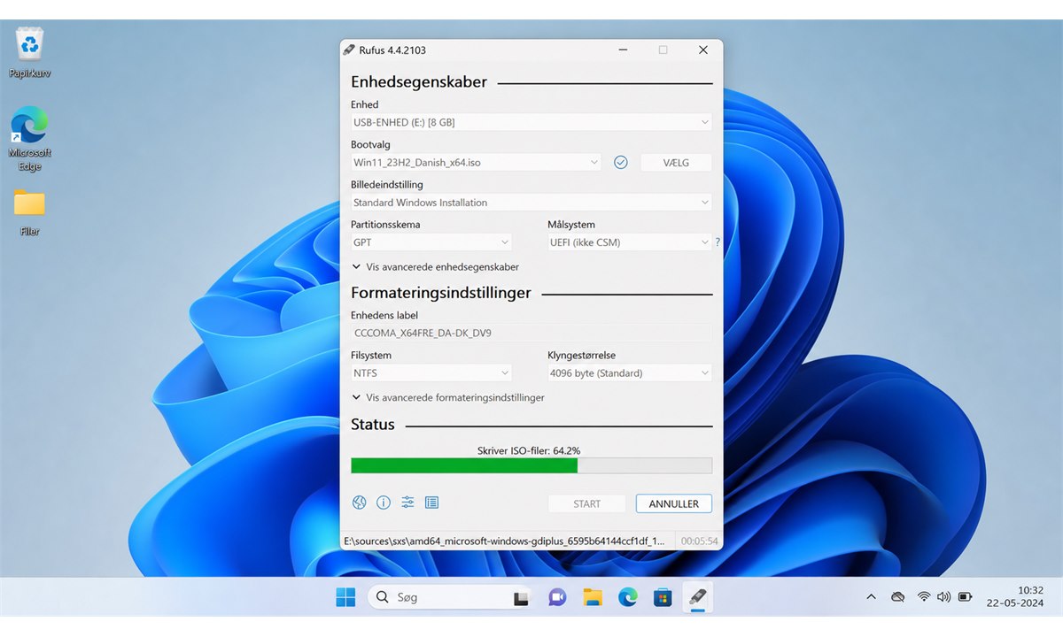This screenshot has width=1063, height=637.
Task: Click the ISO checksum checkmark icon
Action: click(x=621, y=162)
